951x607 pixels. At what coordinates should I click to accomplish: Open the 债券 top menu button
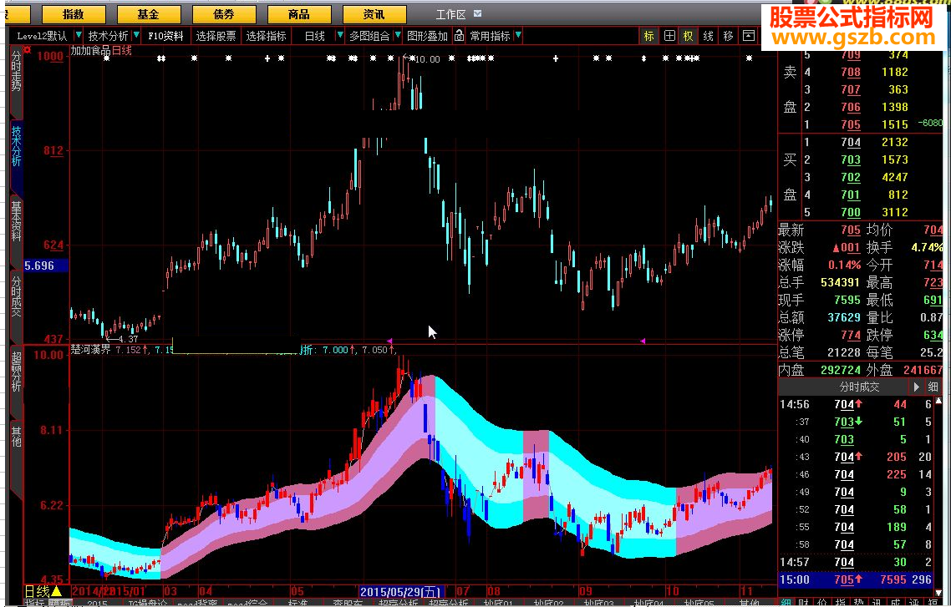click(224, 14)
